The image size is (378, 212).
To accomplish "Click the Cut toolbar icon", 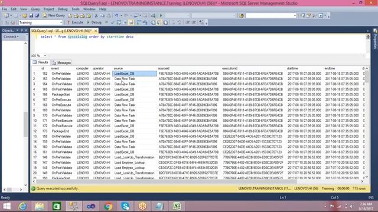I will (x=96, y=16).
